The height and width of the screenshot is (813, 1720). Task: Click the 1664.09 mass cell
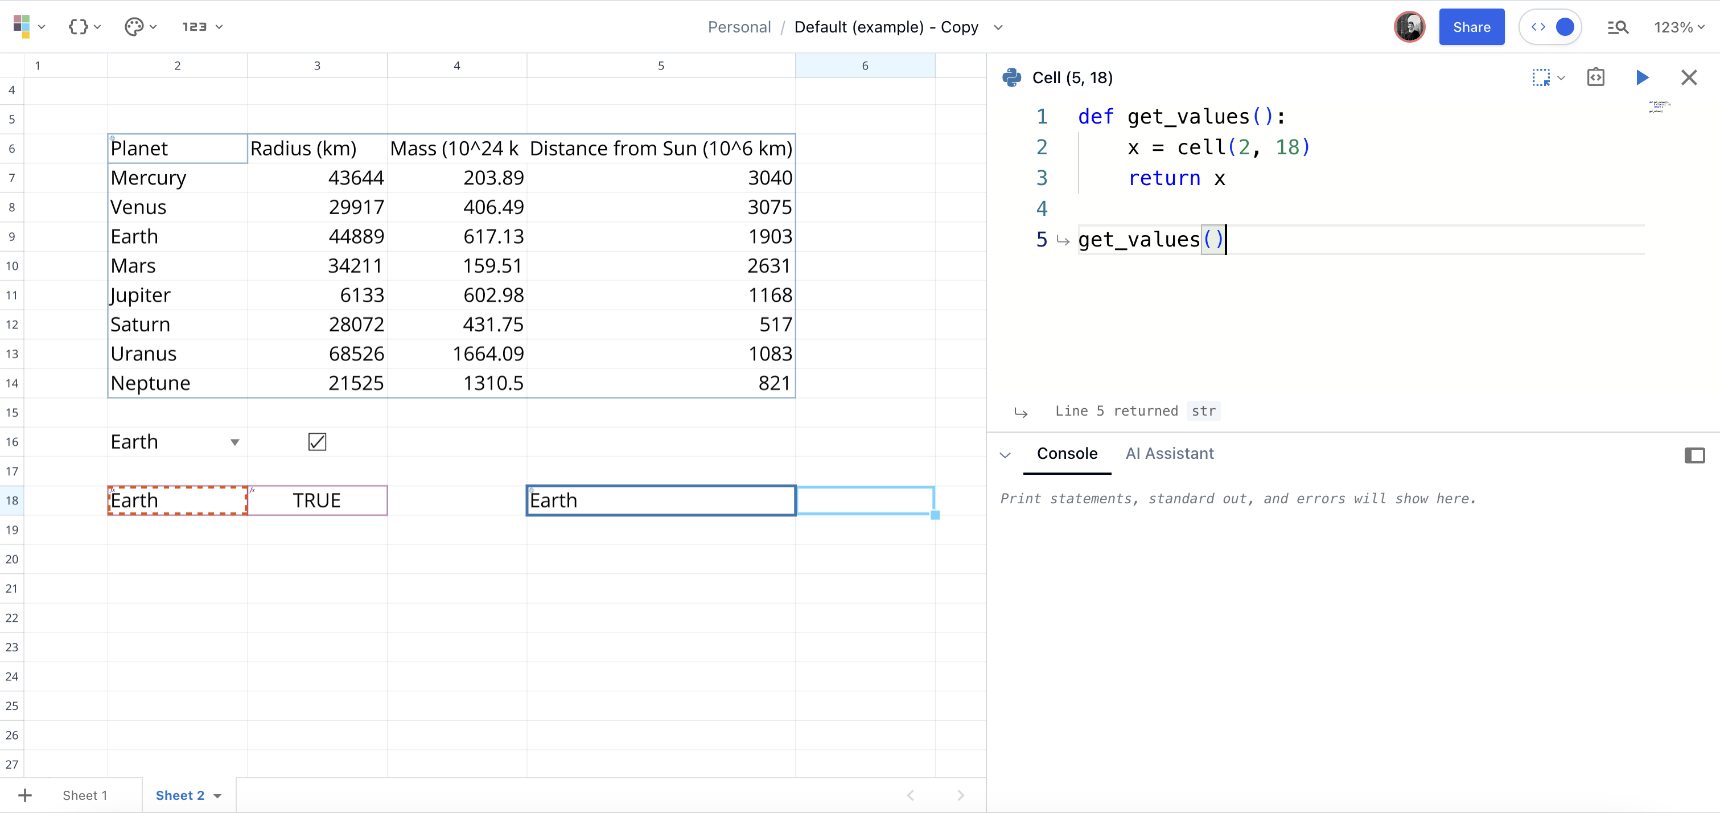[456, 354]
